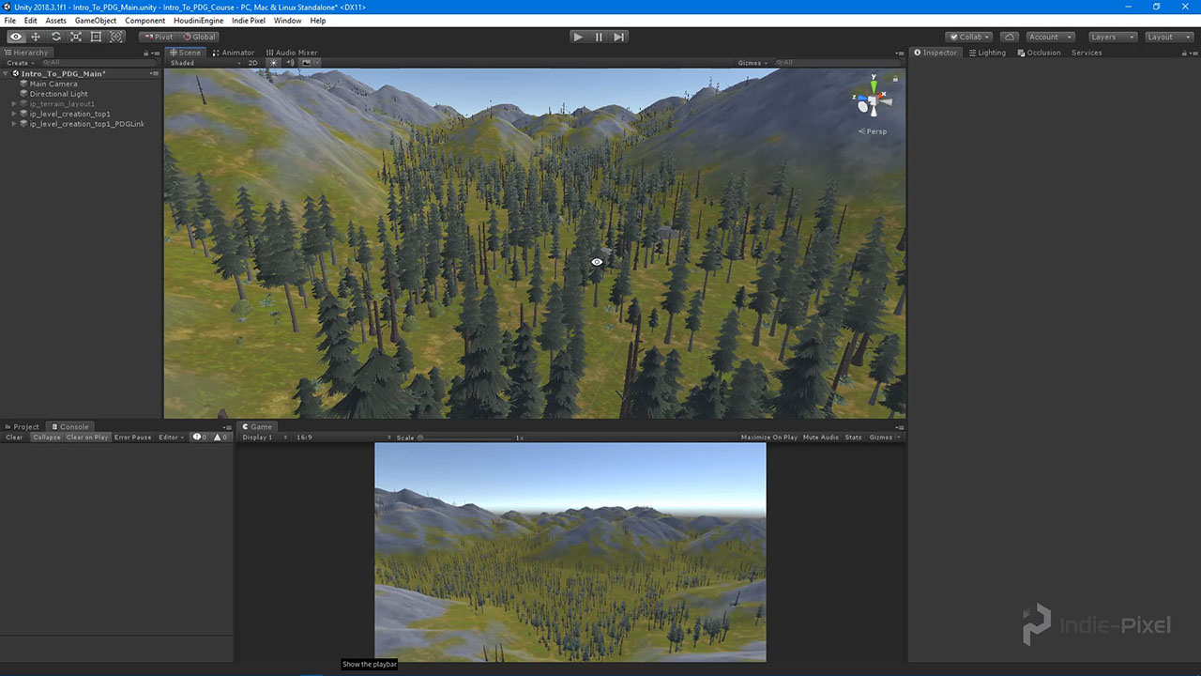The image size is (1201, 676).
Task: Expand ip_terrain_layout1 object
Action: [14, 104]
